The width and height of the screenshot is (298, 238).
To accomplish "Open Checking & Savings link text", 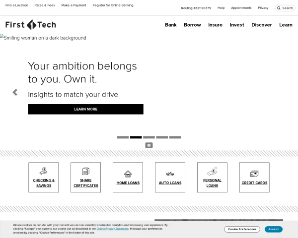I will (44, 183).
